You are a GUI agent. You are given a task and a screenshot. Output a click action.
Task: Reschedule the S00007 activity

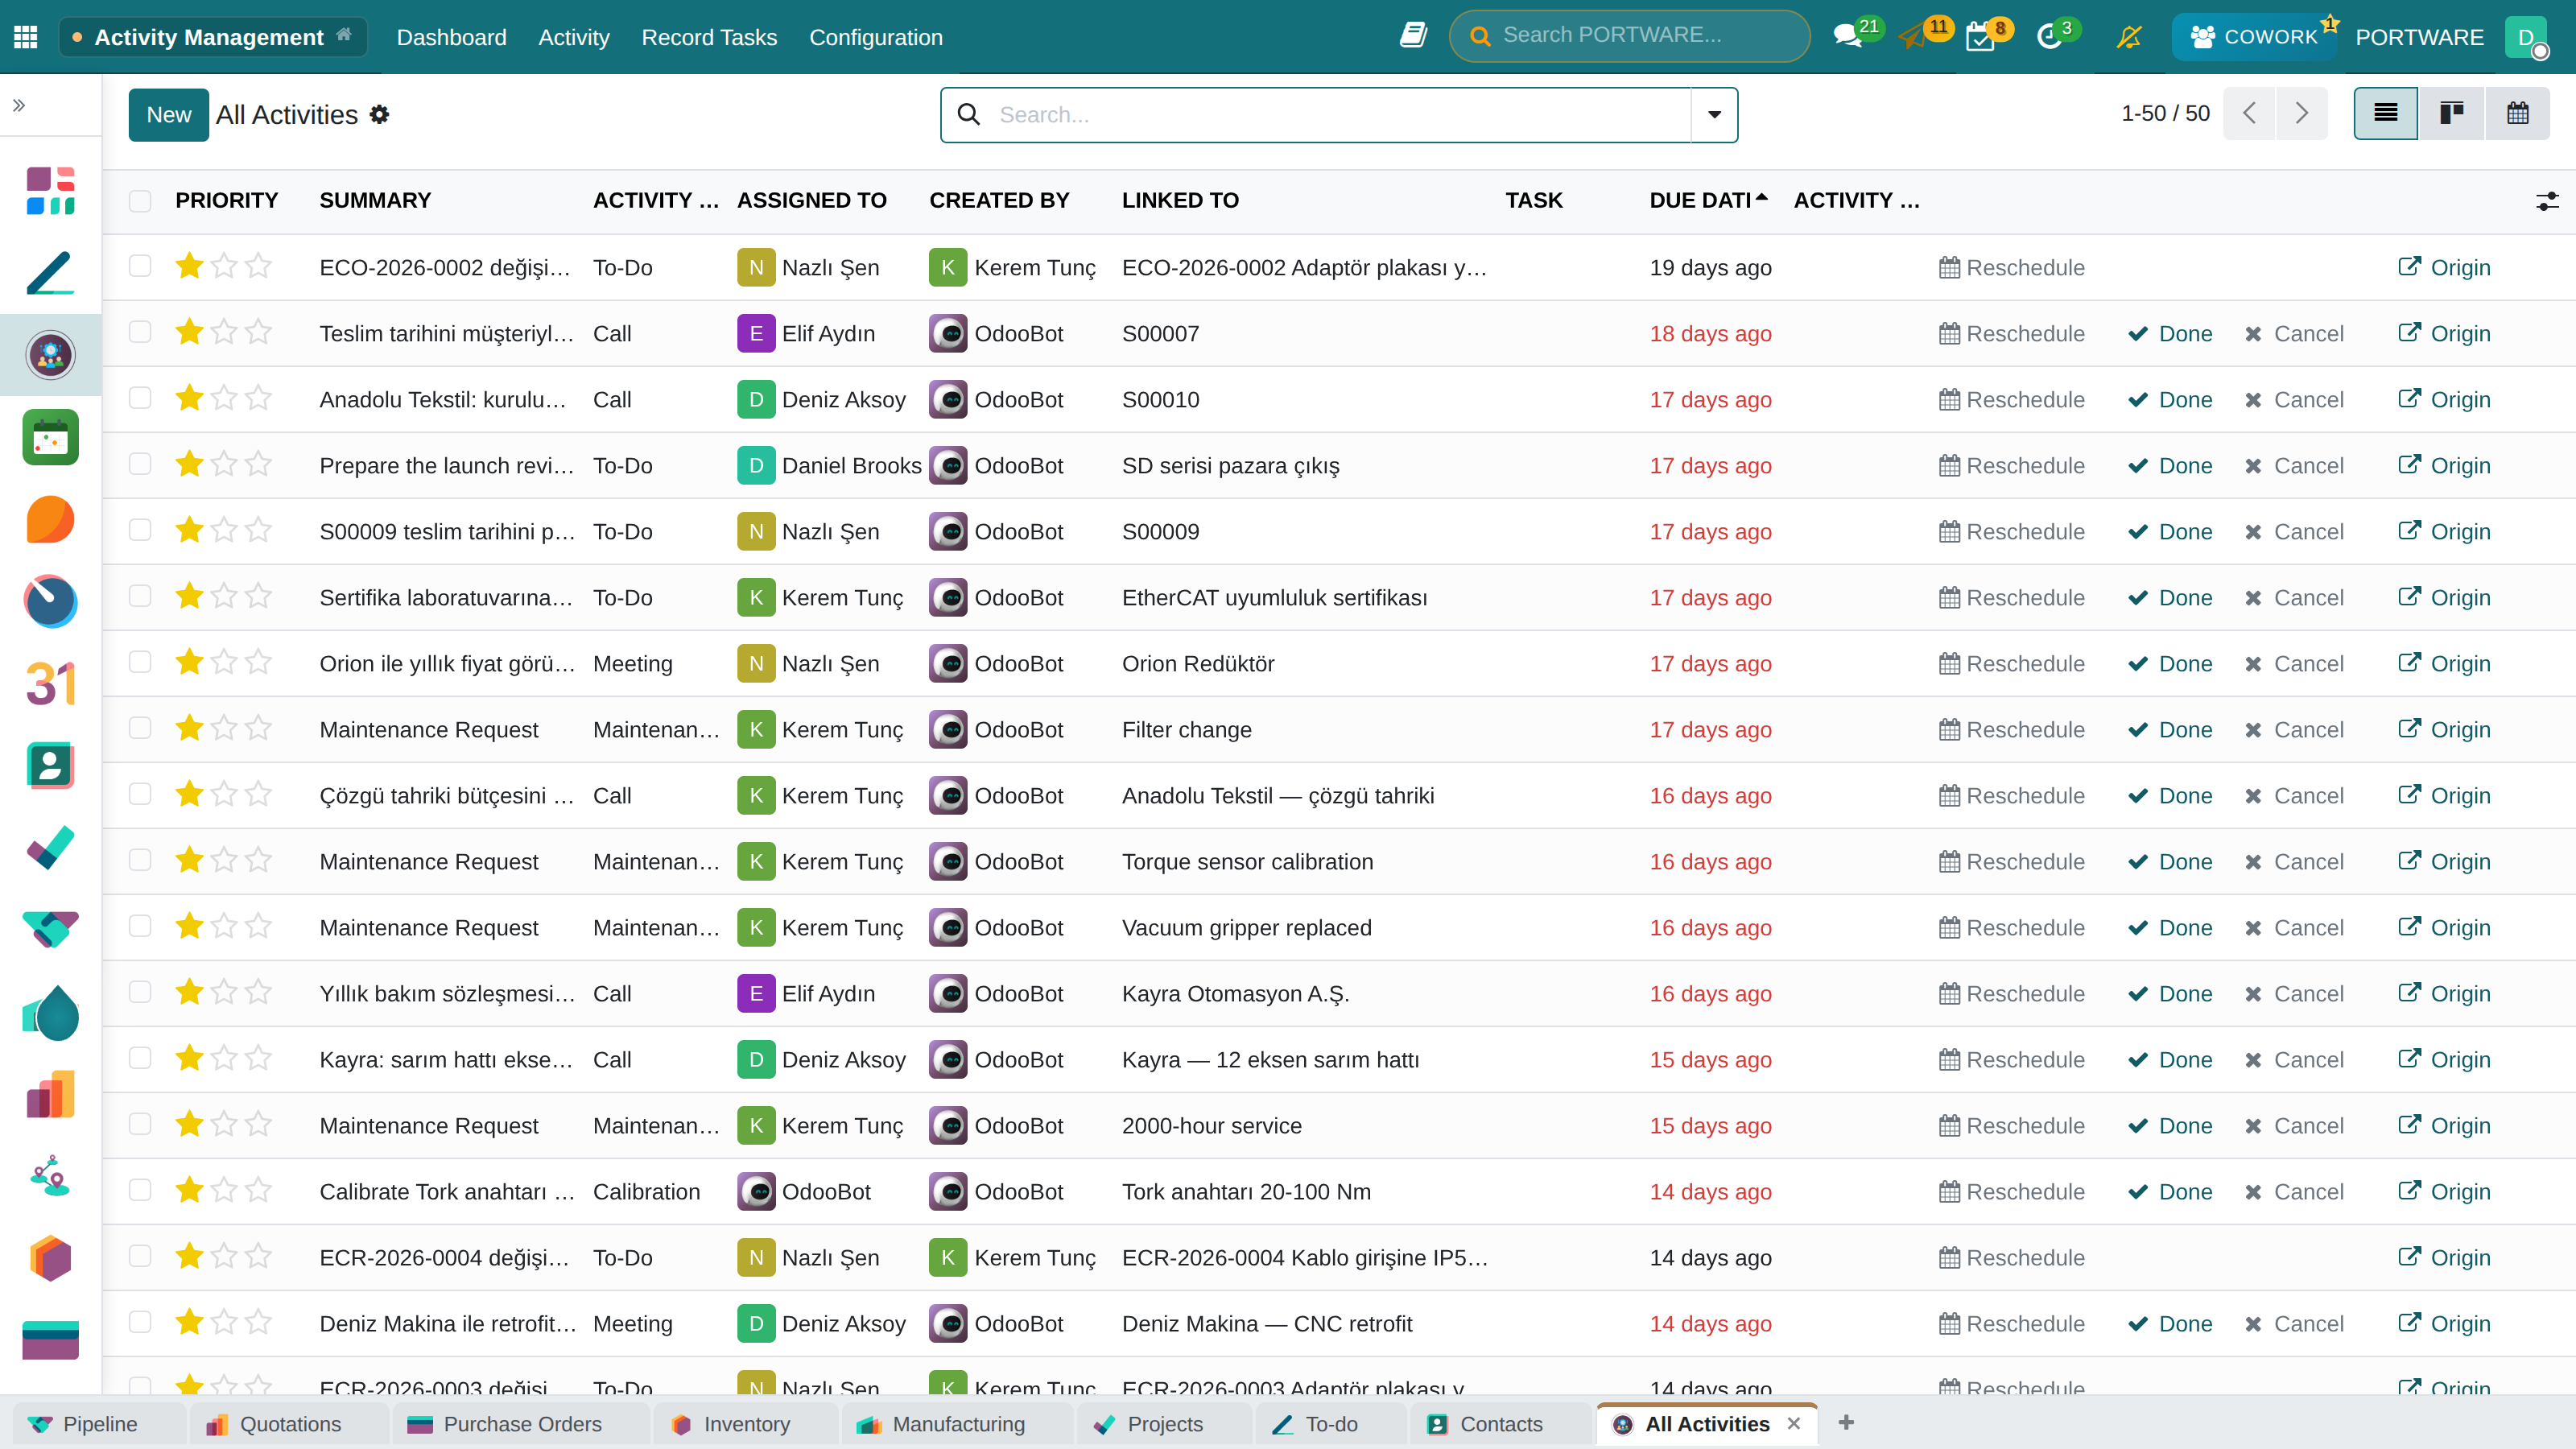coord(2011,333)
